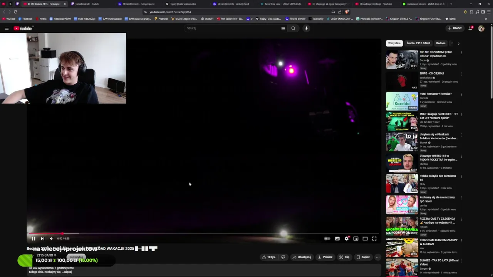Go forward in browser history

tap(10, 12)
